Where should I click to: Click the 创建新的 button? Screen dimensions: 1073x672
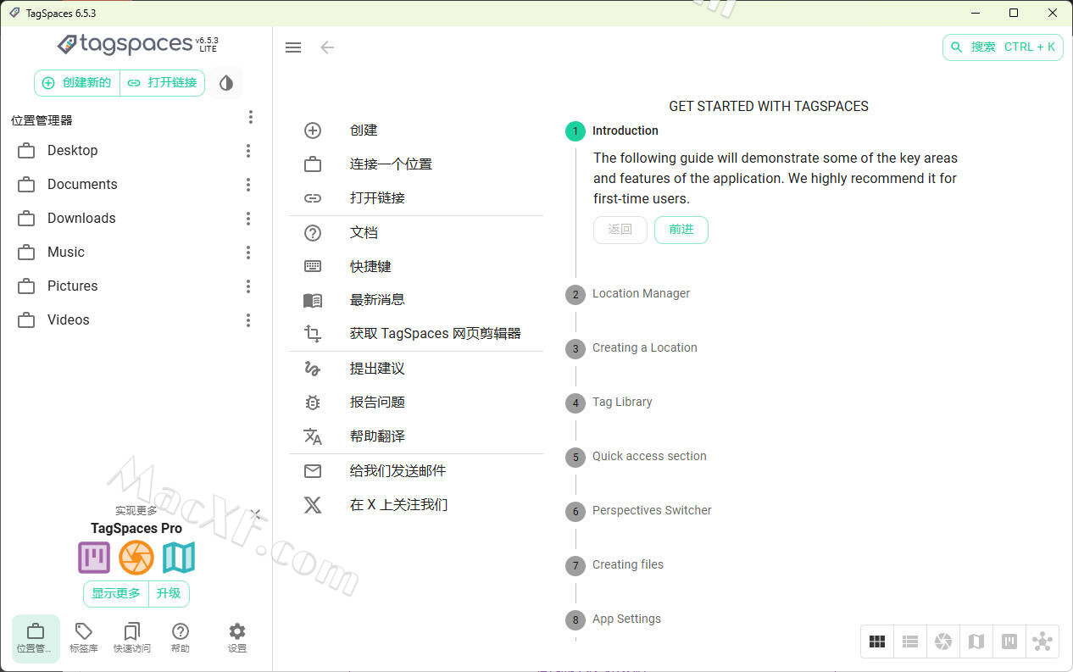click(x=77, y=83)
